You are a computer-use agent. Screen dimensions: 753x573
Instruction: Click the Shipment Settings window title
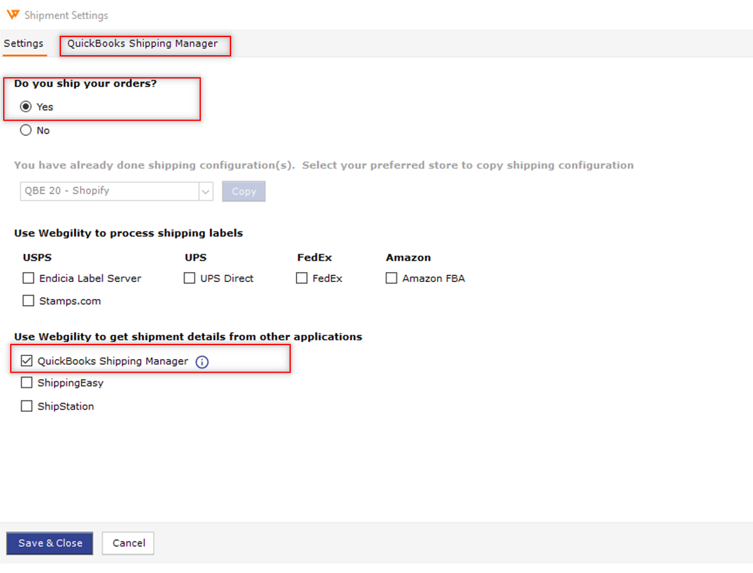67,15
